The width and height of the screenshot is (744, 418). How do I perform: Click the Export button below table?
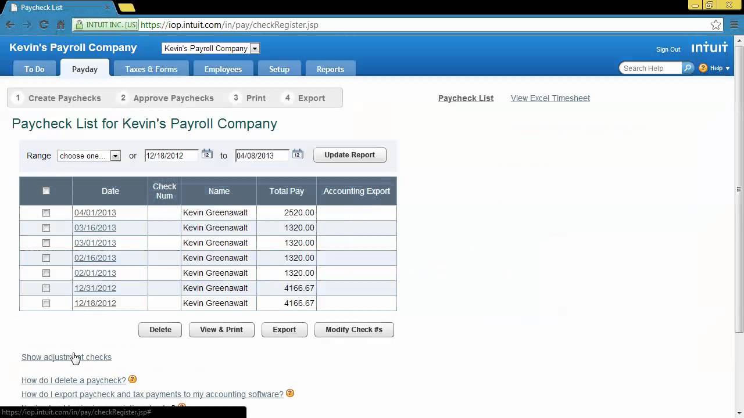click(x=284, y=330)
